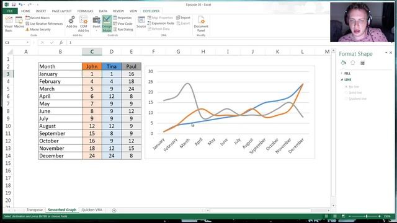Image resolution: width=397 pixels, height=223 pixels.
Task: Click the Paul header cell
Action: click(131, 66)
